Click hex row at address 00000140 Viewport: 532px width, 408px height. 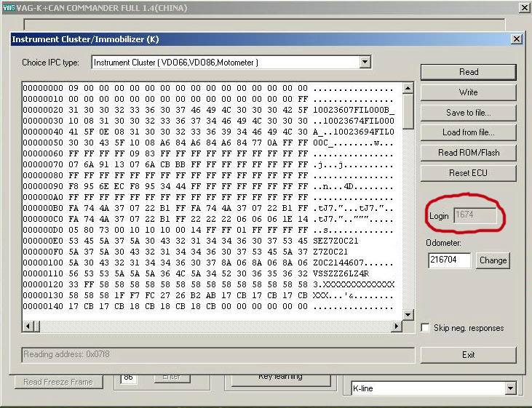(208, 306)
